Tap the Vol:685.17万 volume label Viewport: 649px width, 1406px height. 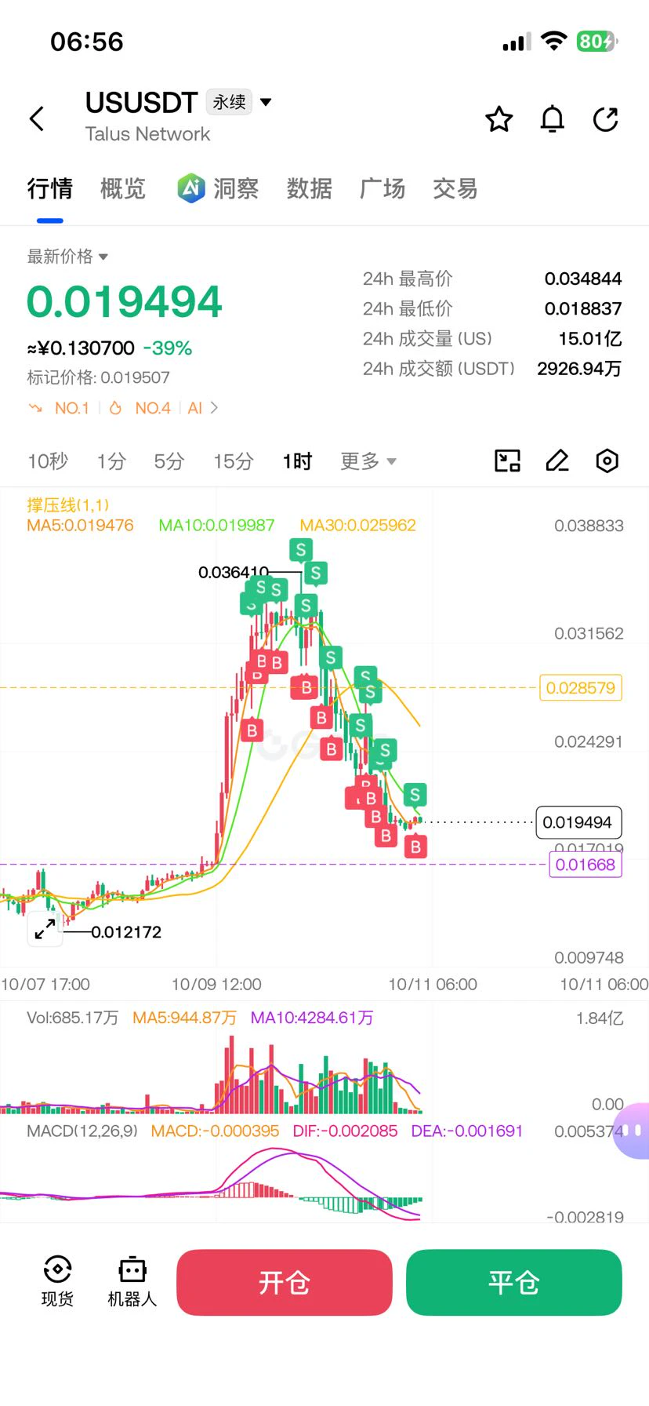click(73, 1018)
